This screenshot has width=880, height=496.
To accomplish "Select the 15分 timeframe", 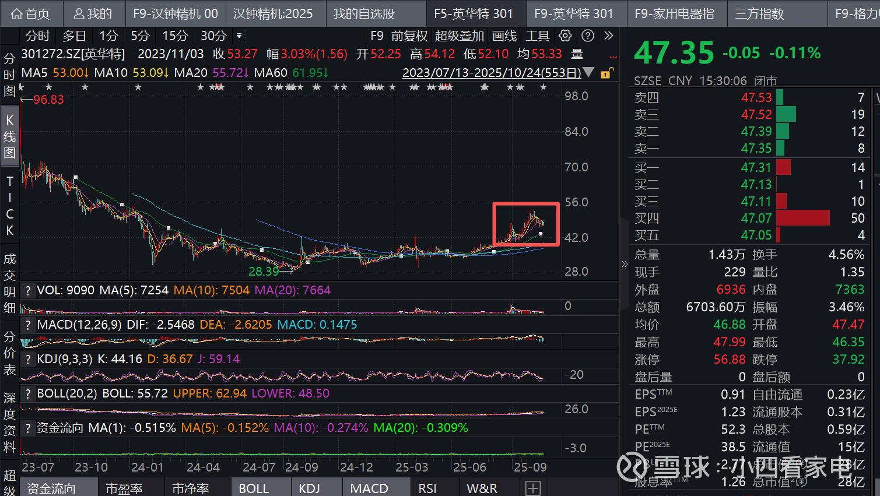I will tap(175, 36).
